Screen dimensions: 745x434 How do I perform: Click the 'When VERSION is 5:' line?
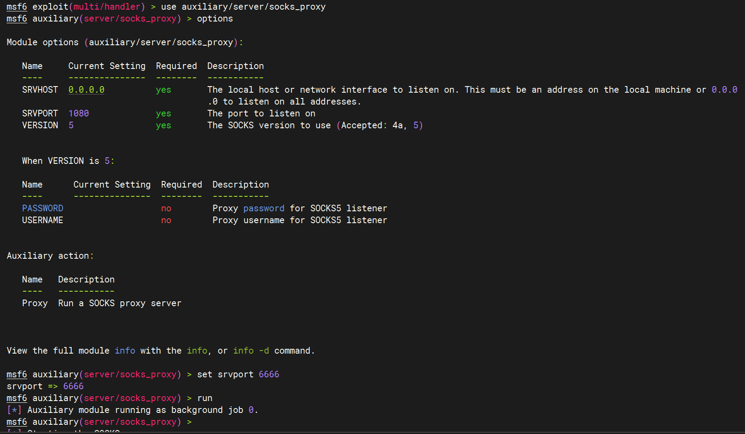68,161
